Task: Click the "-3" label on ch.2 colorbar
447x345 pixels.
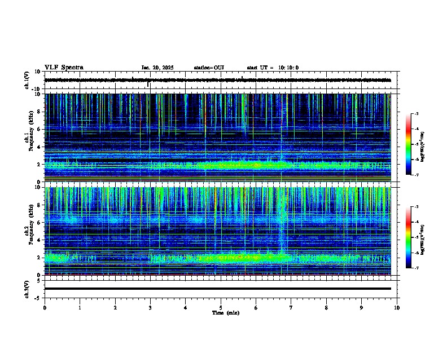Action: 416,207
